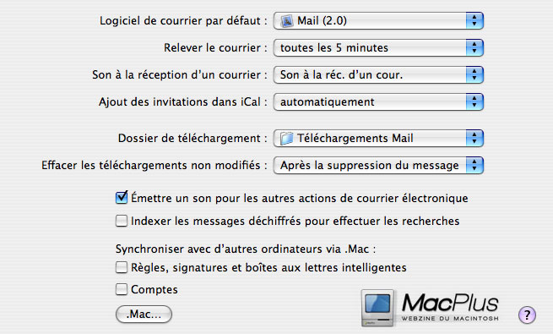Click the blue arrows of Effacer les téléchargements popup
This screenshot has height=334, width=553.
click(474, 165)
